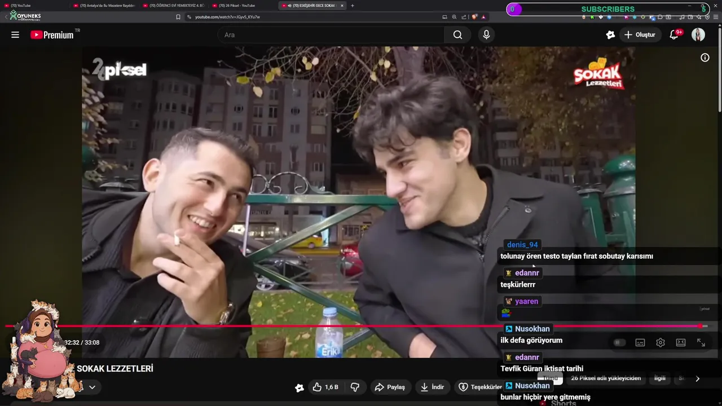Select the Tümü filter chip
The height and width of the screenshot is (406, 722).
point(551,378)
